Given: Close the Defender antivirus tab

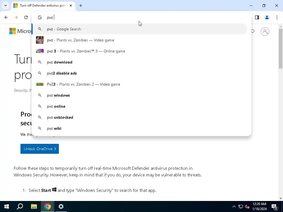Looking at the screenshot, I should pos(71,6).
